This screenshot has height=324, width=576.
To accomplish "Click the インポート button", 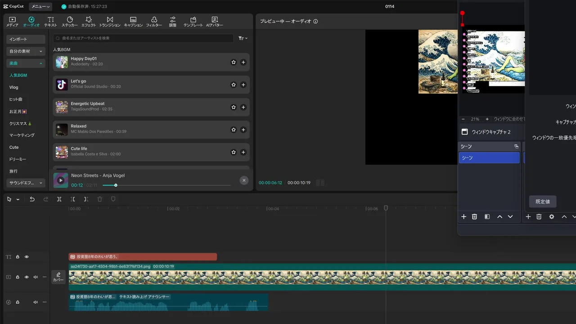I will point(26,39).
